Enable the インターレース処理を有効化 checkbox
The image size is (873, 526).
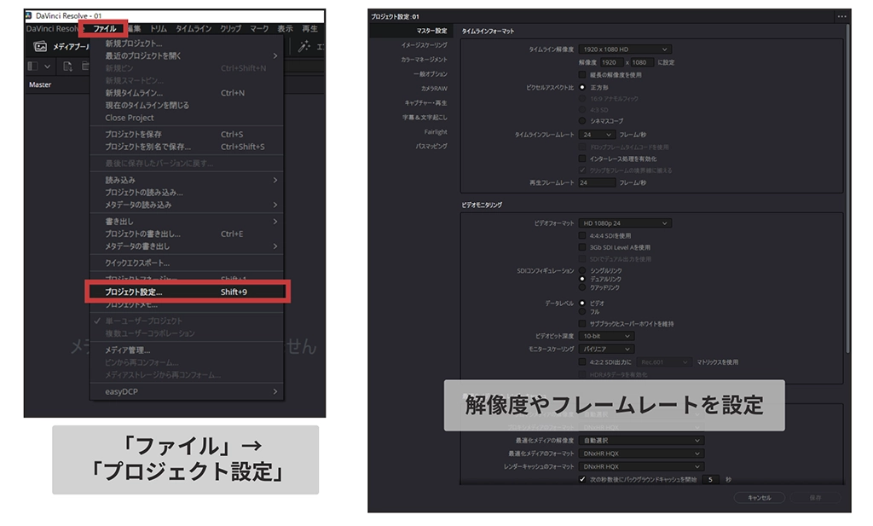coord(582,159)
